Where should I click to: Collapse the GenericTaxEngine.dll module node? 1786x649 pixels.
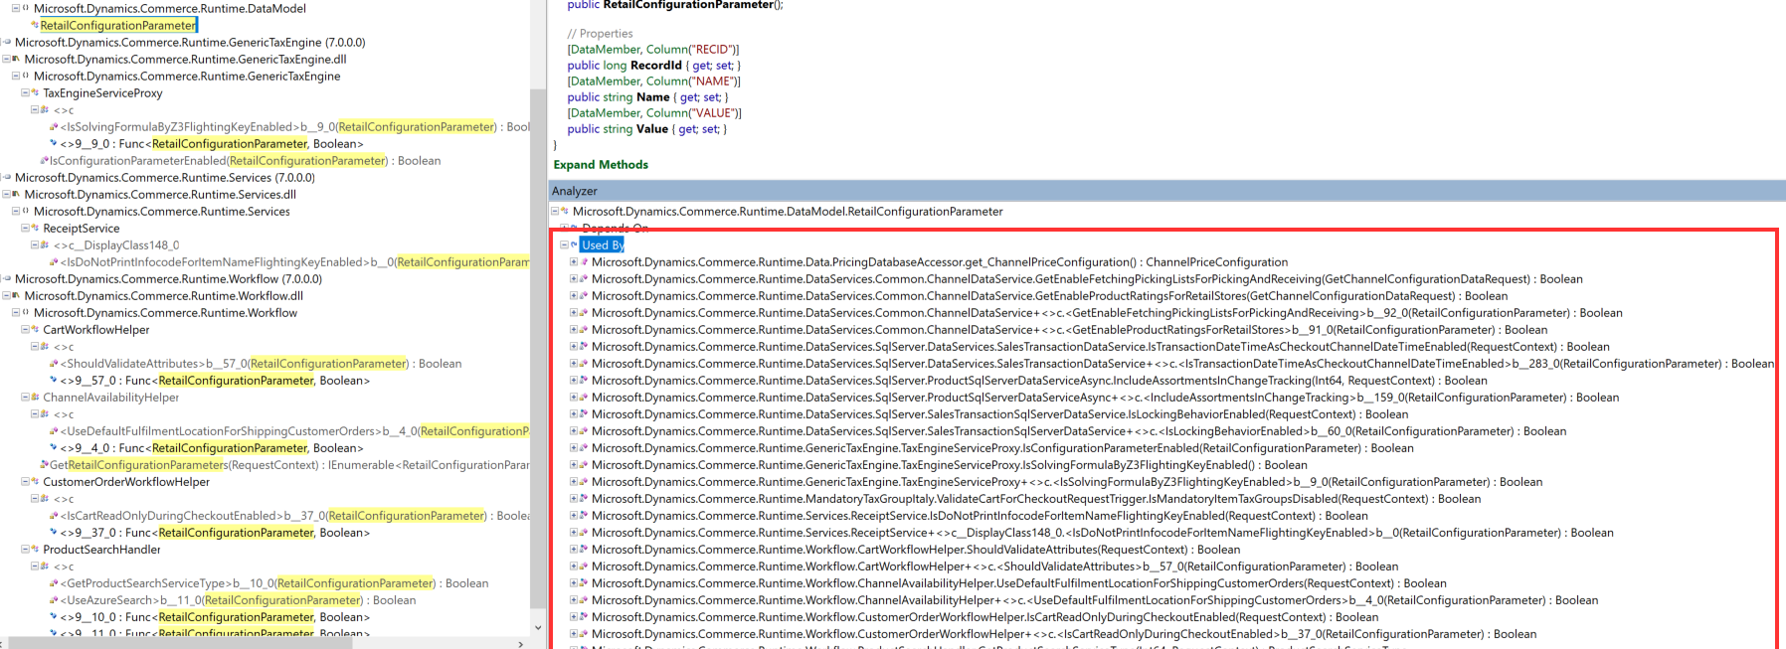coord(5,59)
